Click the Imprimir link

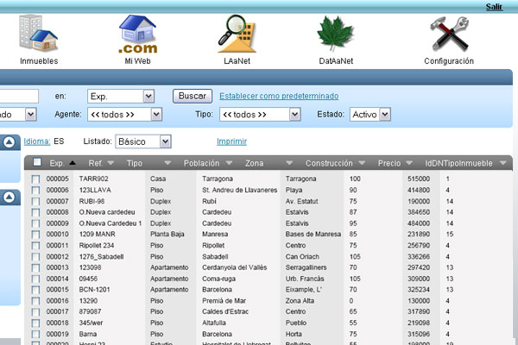tap(231, 141)
